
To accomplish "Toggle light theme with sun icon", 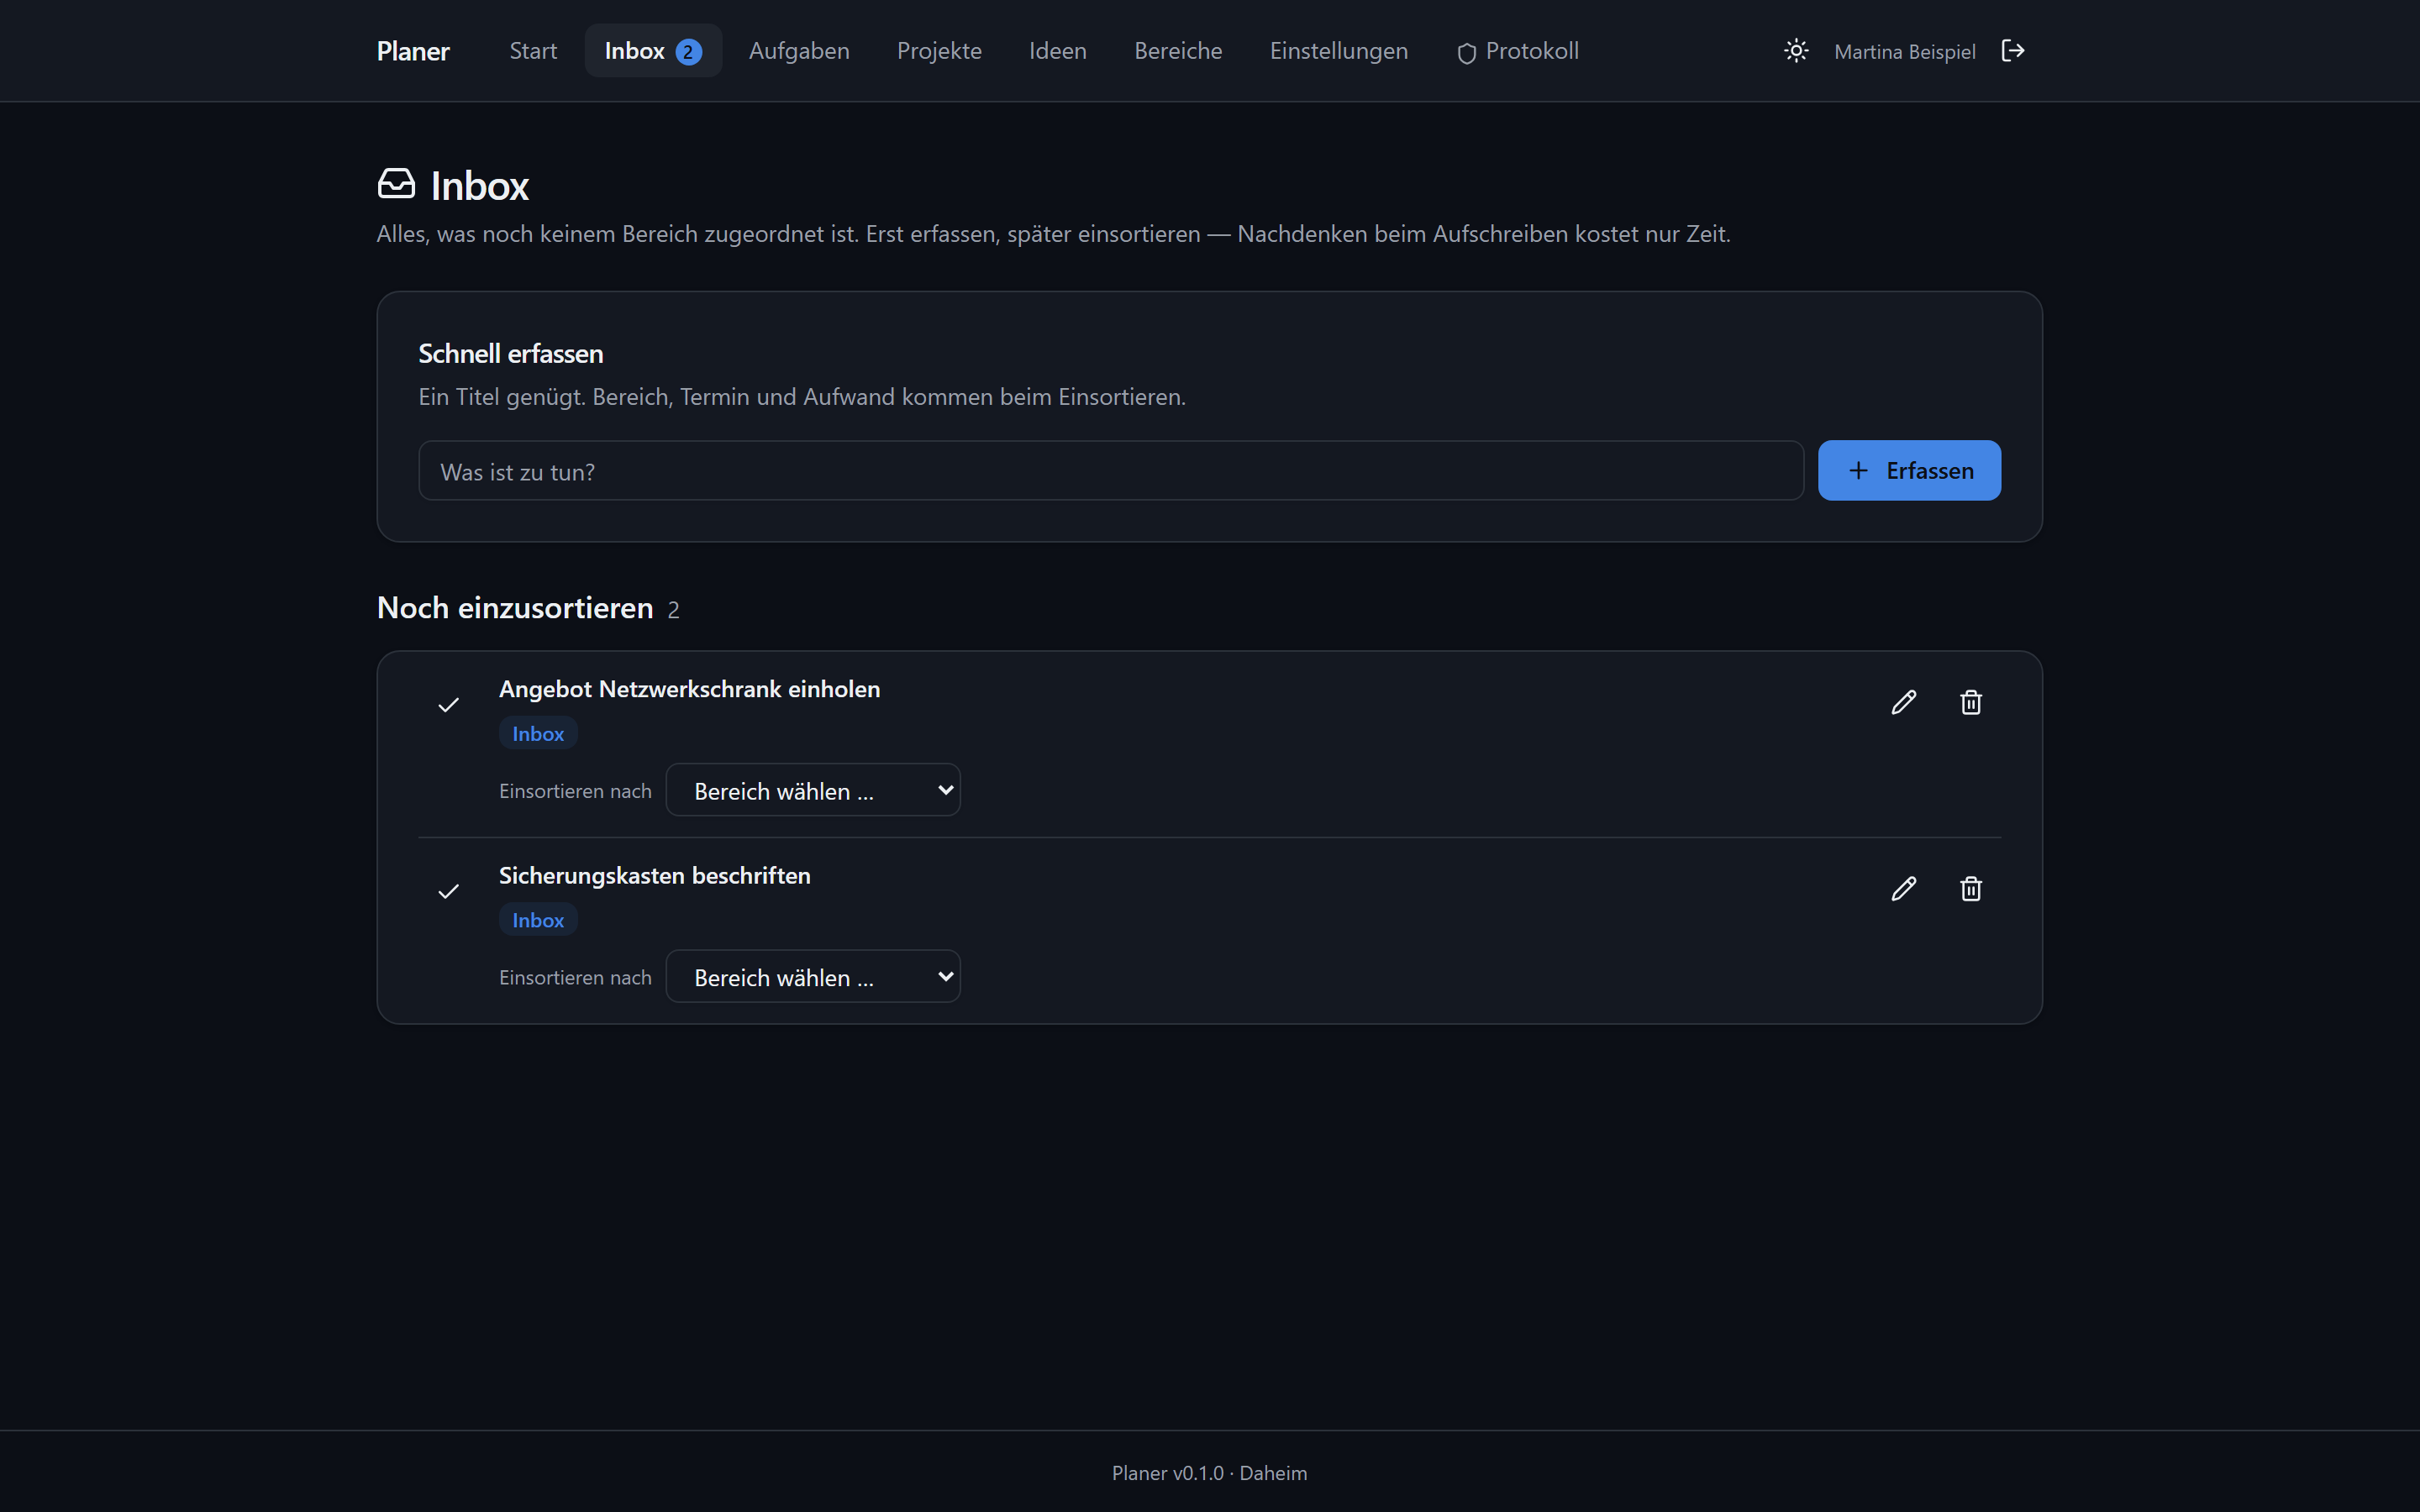I will click(x=1796, y=51).
